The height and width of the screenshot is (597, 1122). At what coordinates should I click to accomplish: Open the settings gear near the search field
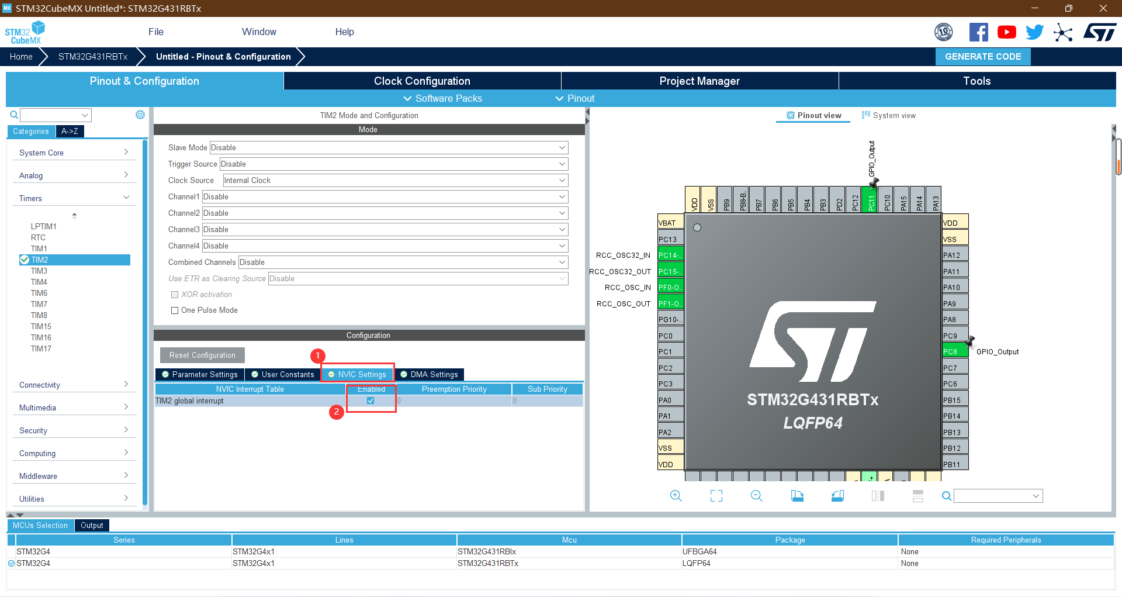[x=140, y=115]
